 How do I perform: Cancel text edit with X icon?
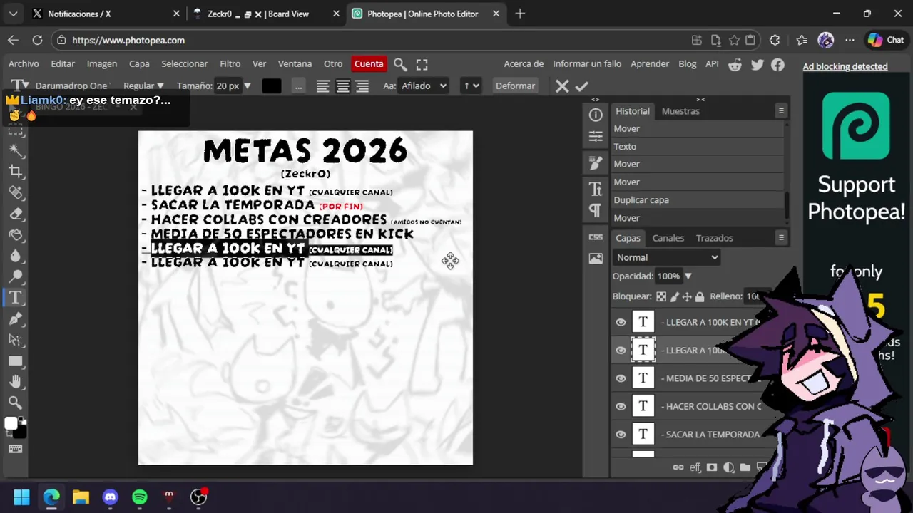(562, 86)
